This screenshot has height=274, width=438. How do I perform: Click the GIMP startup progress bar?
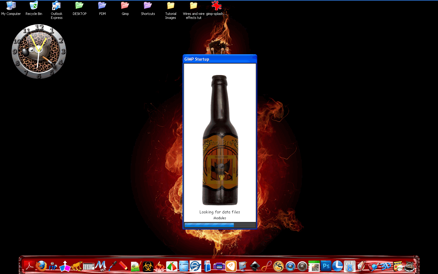tap(220, 225)
